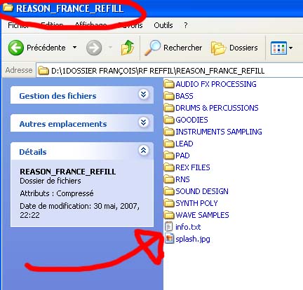The width and height of the screenshot is (303, 290).
Task: Open the Outils menu
Action: pyautogui.click(x=163, y=25)
